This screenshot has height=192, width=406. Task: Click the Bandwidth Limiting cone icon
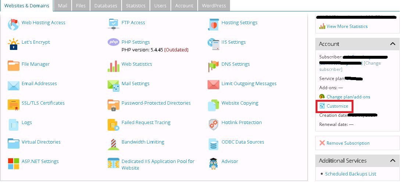tap(114, 144)
